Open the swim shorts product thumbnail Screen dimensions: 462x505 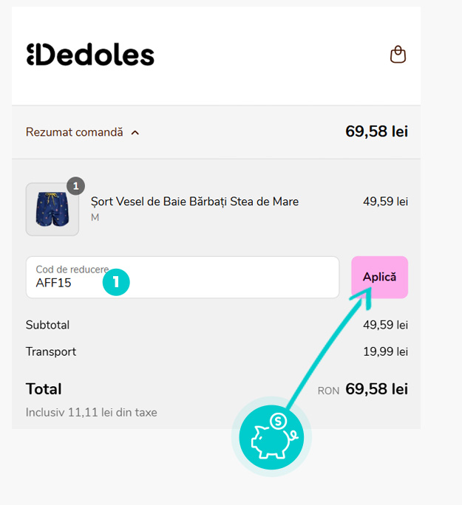click(52, 209)
